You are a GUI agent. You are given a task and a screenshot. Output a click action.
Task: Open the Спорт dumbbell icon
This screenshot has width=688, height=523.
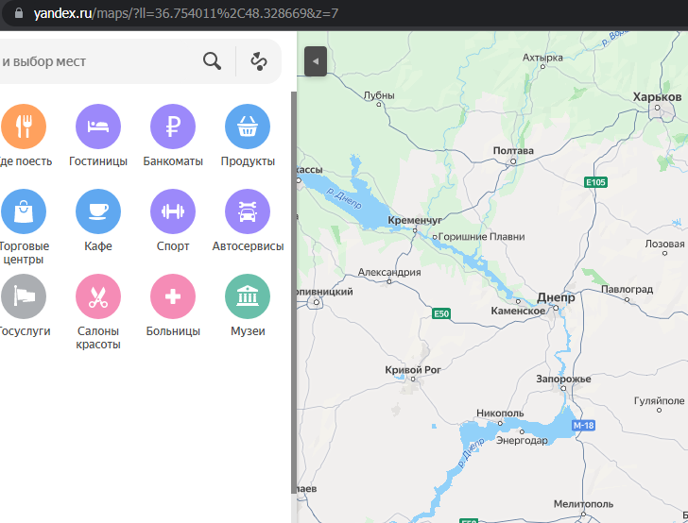point(173,211)
